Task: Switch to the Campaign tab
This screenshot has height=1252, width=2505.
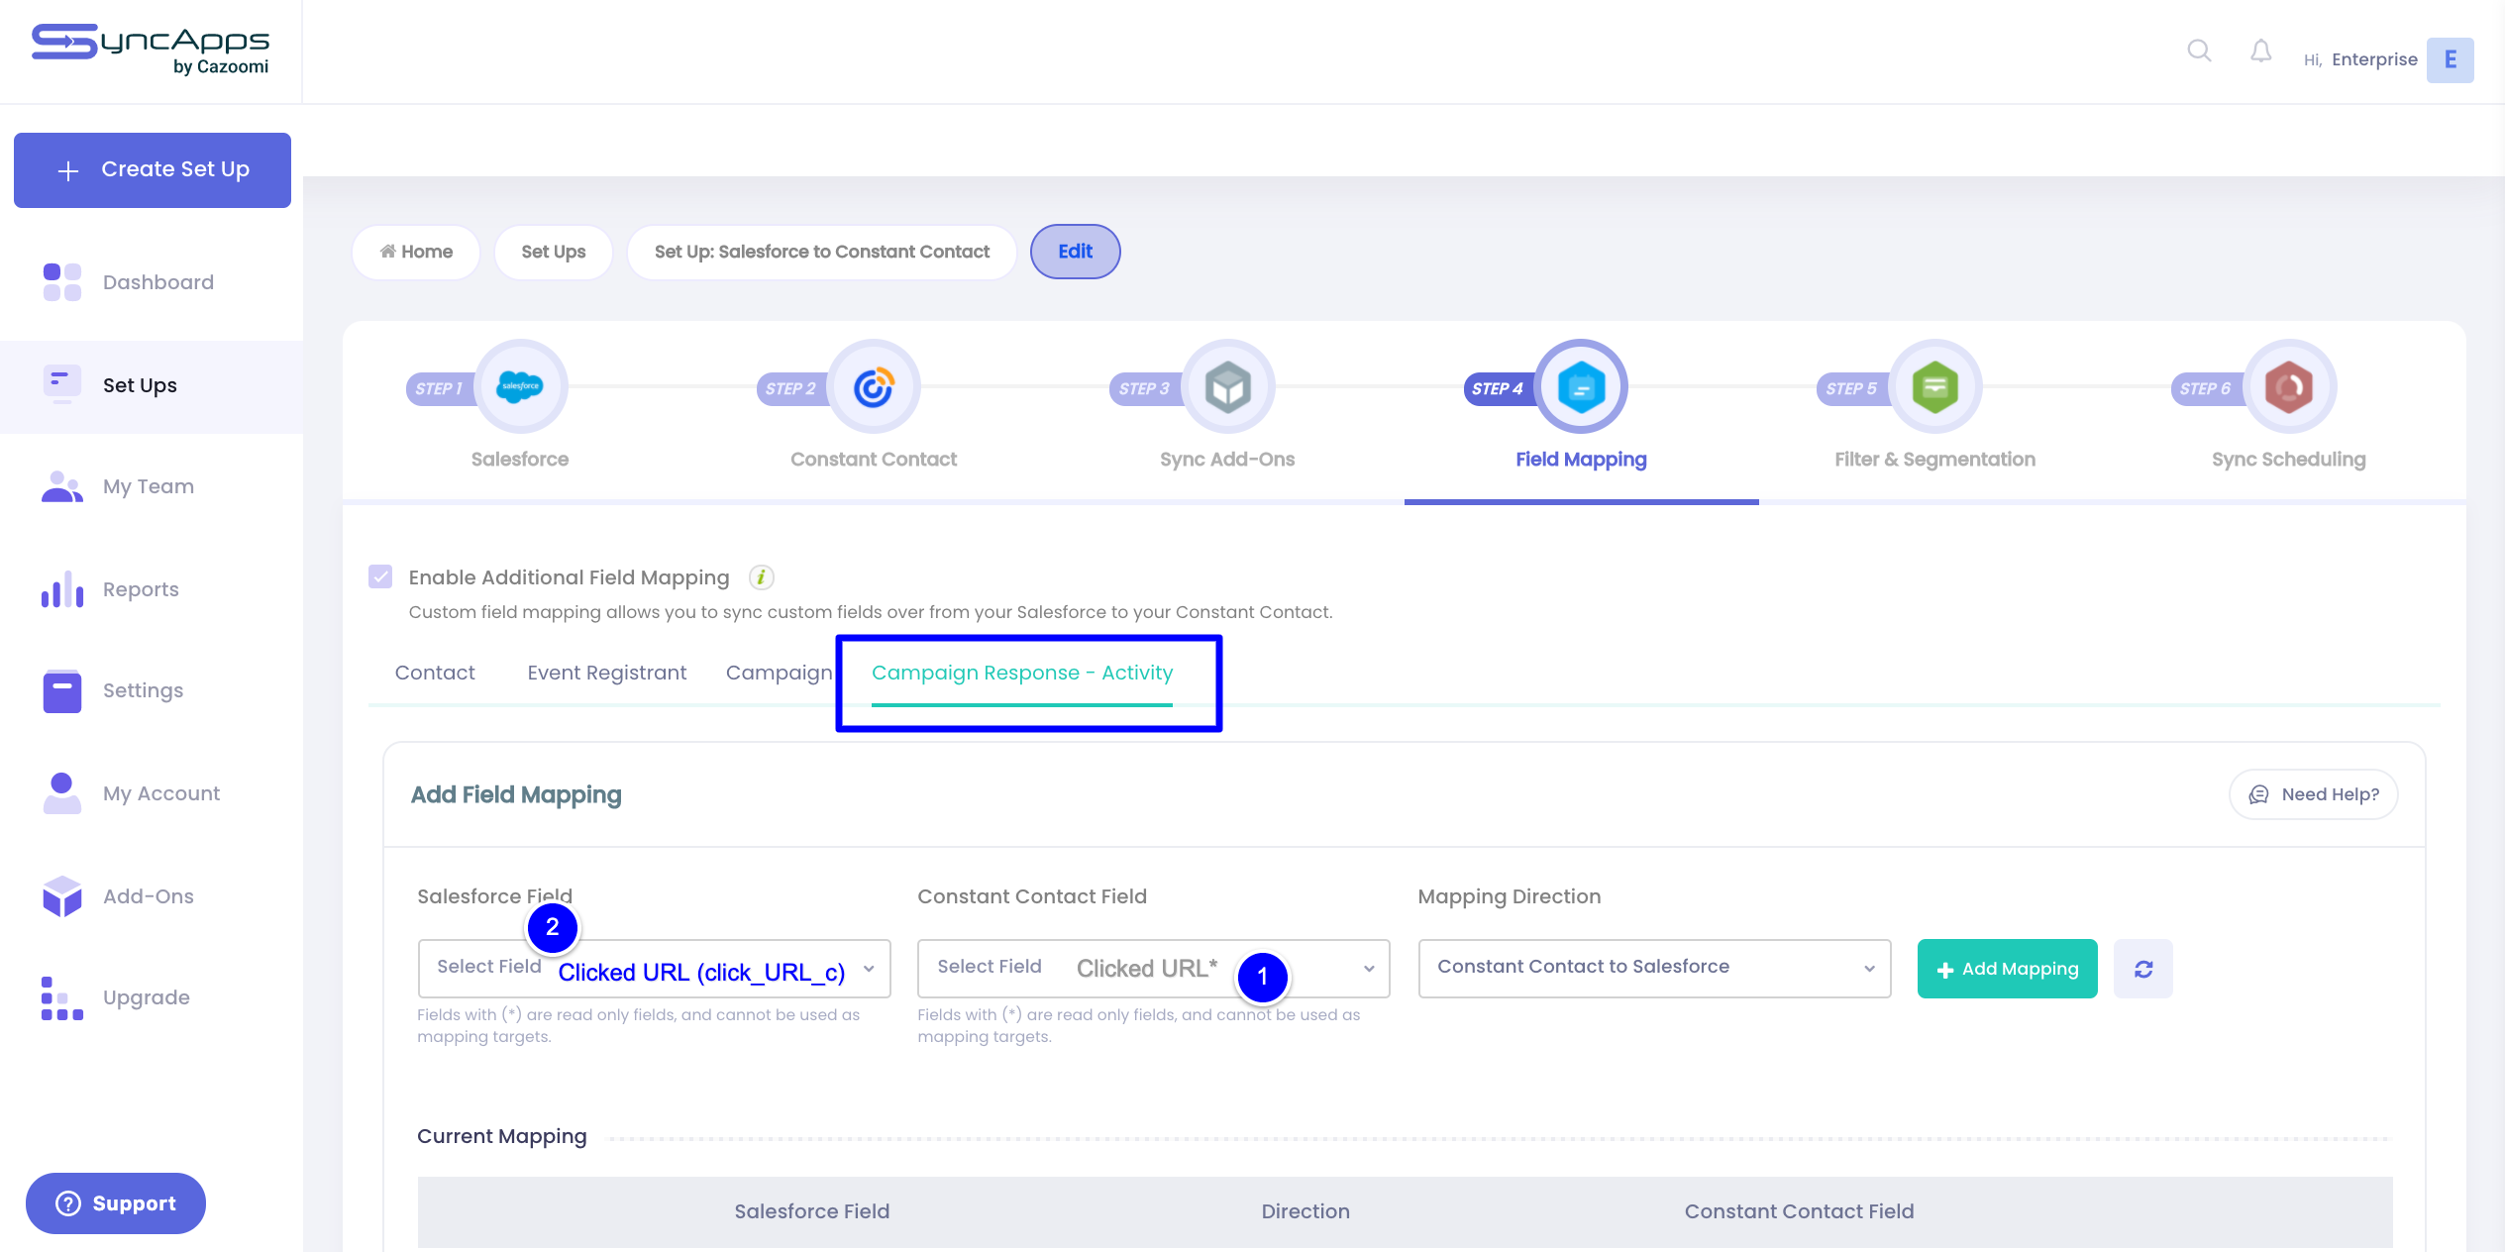Action: (780, 673)
